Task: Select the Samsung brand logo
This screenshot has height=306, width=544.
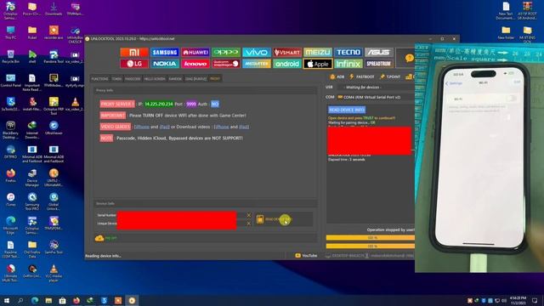Action: point(165,53)
